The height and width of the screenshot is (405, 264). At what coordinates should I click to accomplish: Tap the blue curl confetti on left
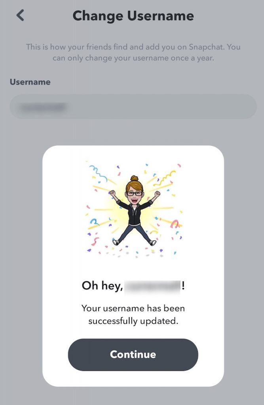[x=94, y=221]
